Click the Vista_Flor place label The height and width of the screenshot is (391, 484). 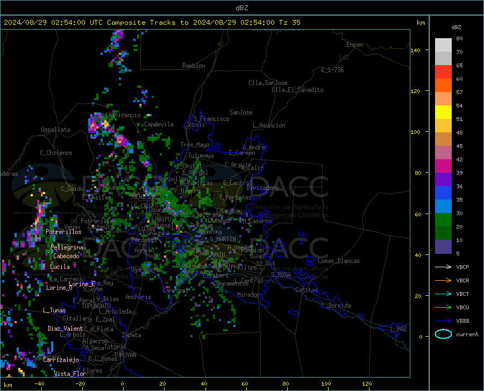(x=70, y=374)
